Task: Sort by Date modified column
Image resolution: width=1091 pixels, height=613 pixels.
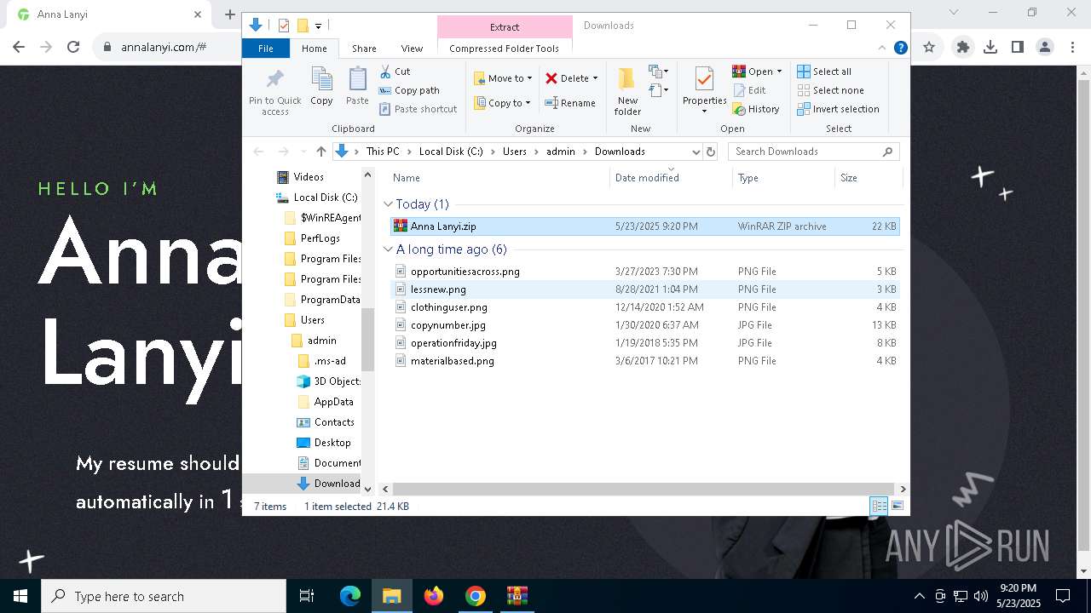Action: (x=671, y=178)
